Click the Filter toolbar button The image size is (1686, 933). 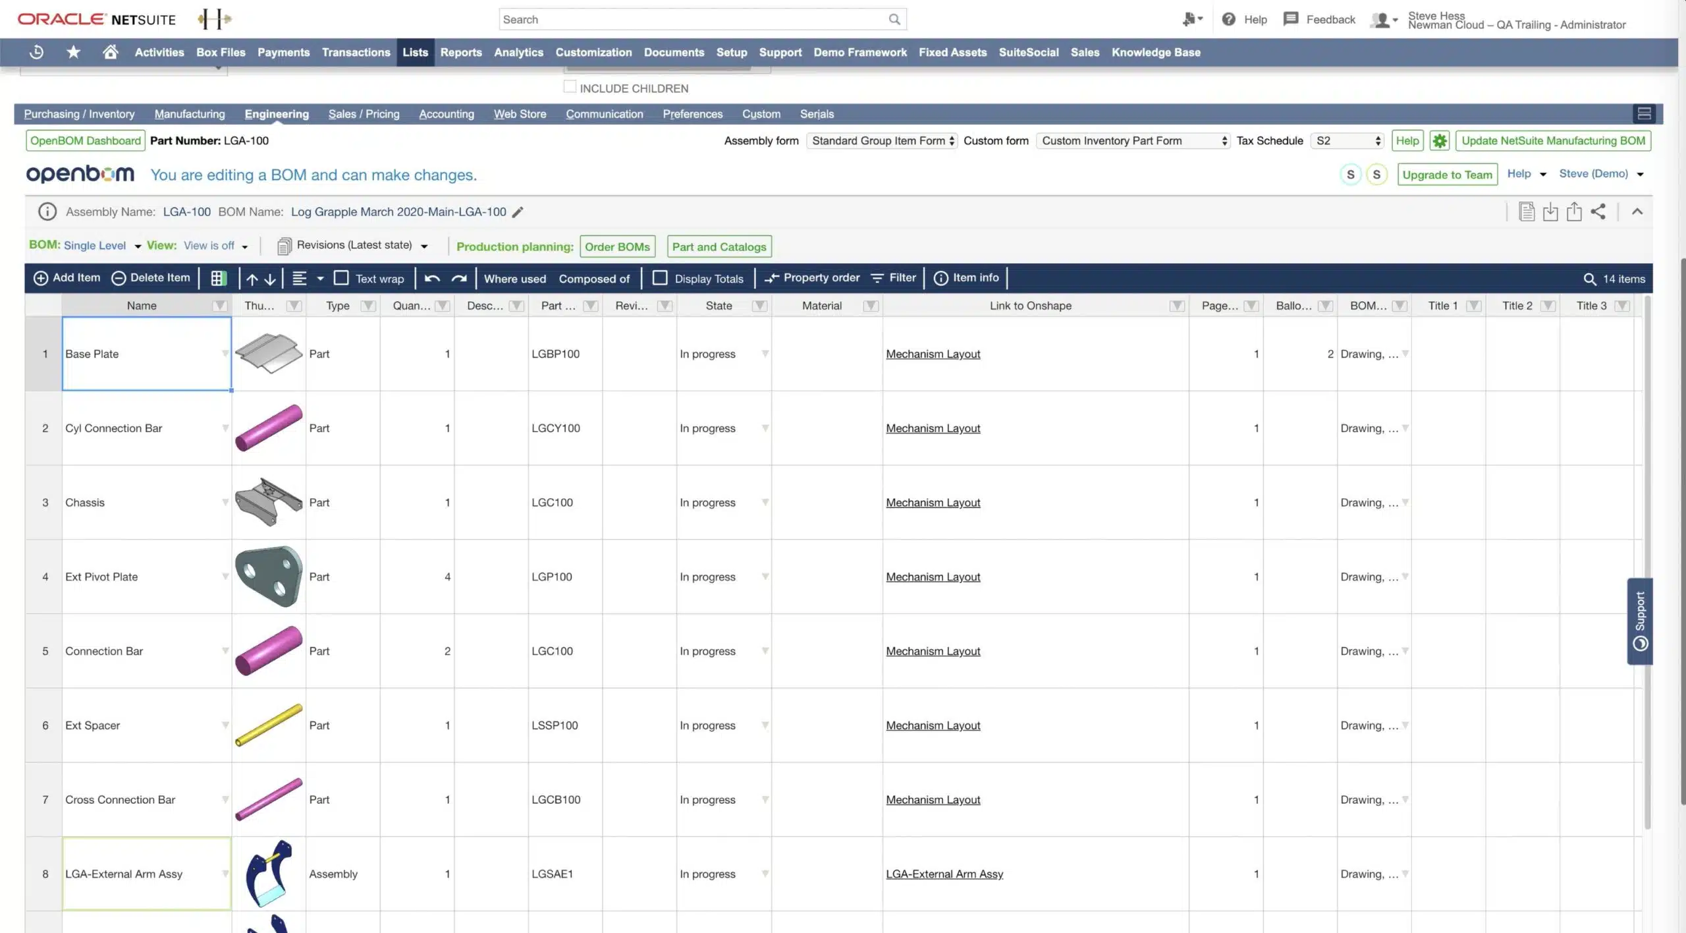(x=893, y=278)
